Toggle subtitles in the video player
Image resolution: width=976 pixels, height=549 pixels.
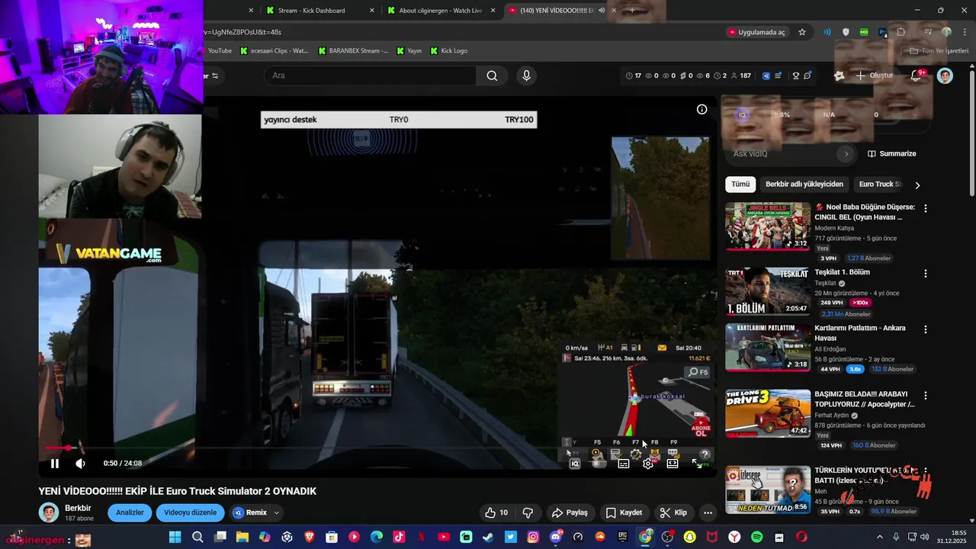click(x=623, y=464)
